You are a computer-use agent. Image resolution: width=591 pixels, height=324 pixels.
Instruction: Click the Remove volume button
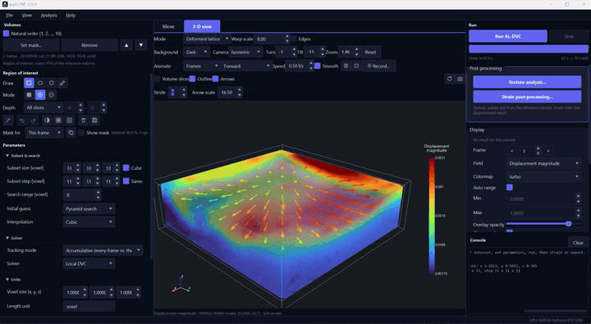[89, 45]
